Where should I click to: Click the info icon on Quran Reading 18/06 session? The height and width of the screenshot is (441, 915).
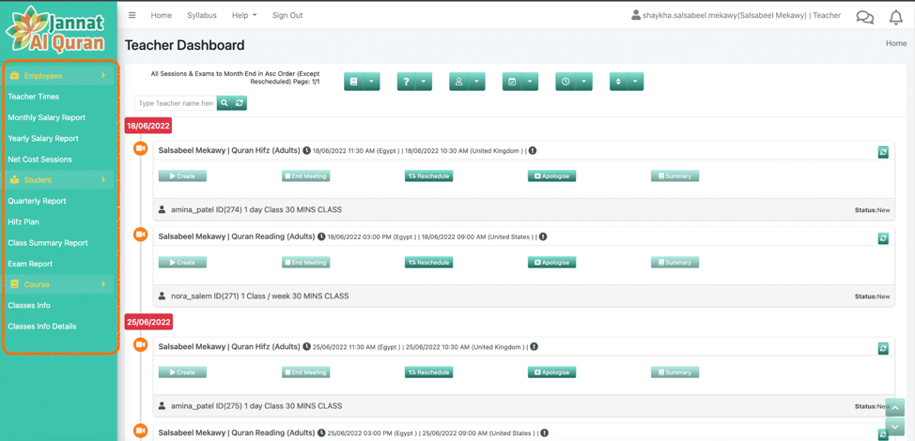coord(543,237)
